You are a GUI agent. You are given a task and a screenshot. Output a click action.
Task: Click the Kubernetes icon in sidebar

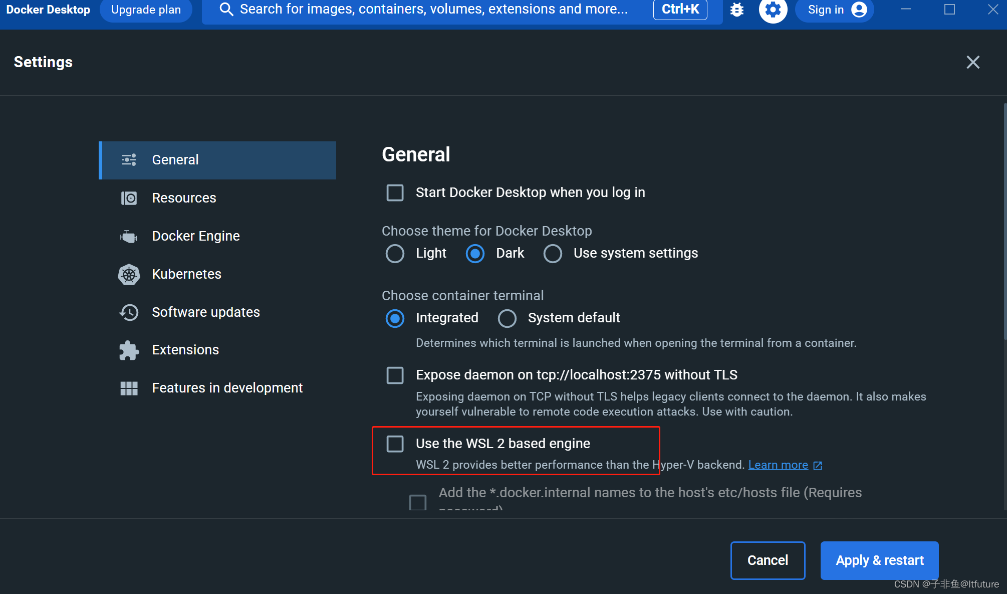pos(130,274)
